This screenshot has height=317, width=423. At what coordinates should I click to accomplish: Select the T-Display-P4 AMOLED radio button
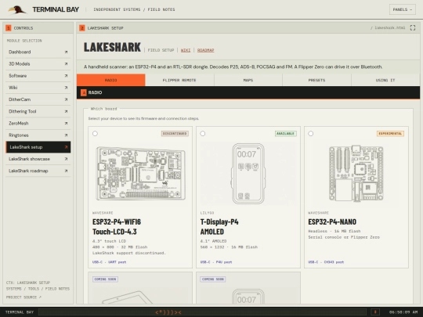pos(203,133)
